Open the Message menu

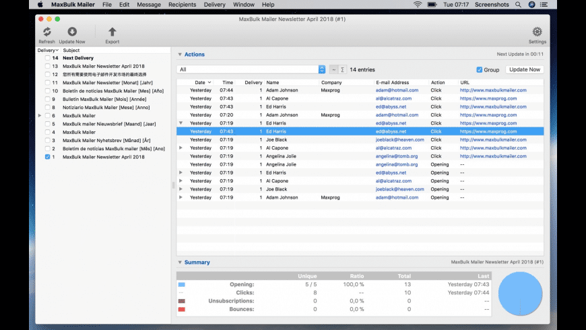(x=149, y=5)
